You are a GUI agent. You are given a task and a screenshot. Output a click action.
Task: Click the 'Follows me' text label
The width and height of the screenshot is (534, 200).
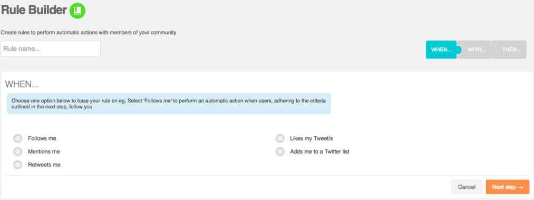[42, 138]
